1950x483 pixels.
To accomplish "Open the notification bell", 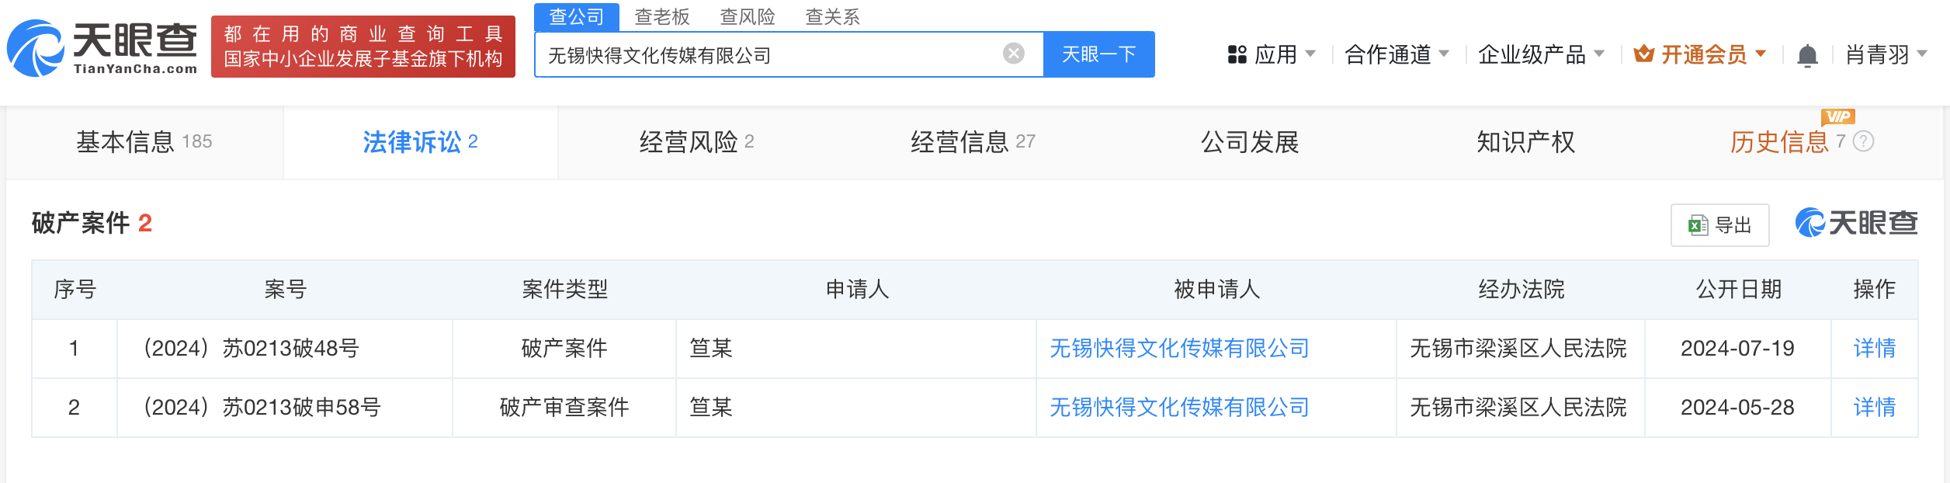I will (1807, 56).
